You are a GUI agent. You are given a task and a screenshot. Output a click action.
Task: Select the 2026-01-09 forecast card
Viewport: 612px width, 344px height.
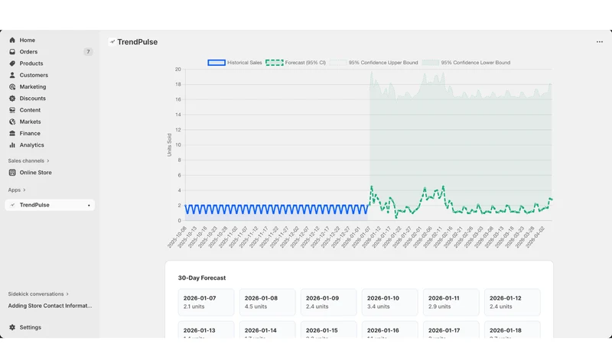[x=329, y=302]
